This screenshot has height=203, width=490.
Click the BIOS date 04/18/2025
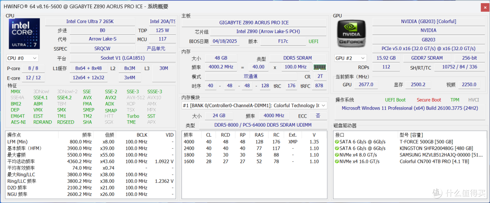point(225,42)
